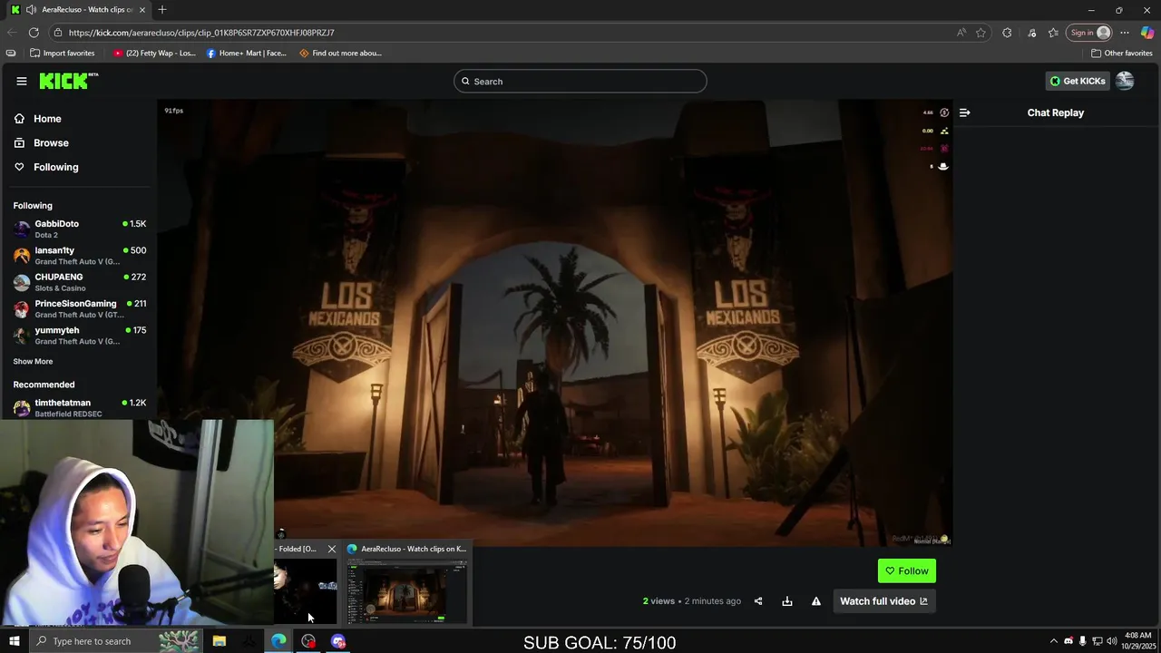The height and width of the screenshot is (653, 1161).
Task: Open the Kick hamburger sidebar menu
Action: 22,81
